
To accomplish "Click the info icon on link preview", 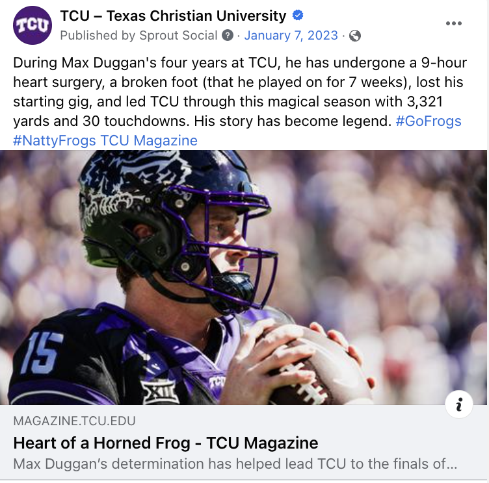I will [459, 405].
